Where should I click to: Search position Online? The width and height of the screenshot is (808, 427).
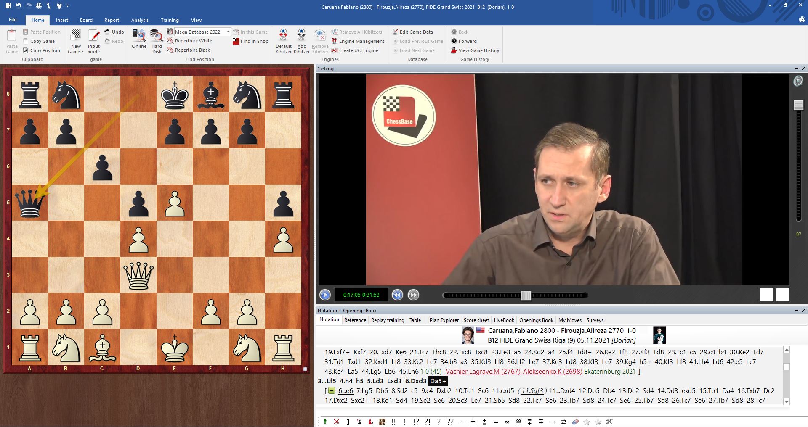139,40
